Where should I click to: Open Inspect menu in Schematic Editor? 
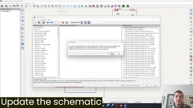click(17, 3)
